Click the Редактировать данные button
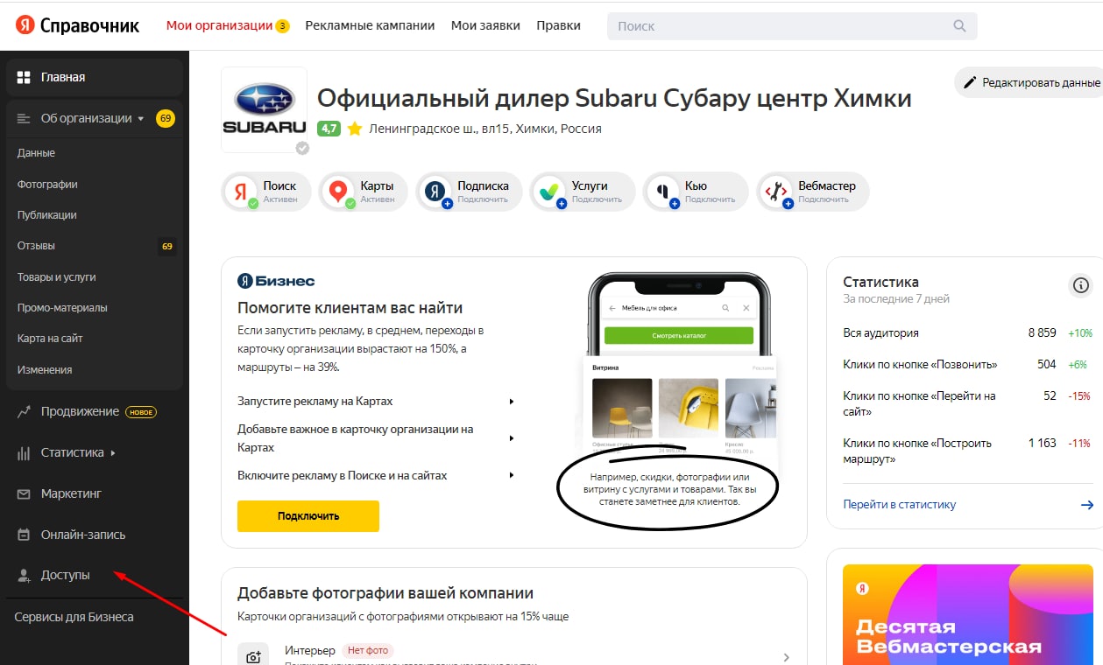 coord(1031,82)
